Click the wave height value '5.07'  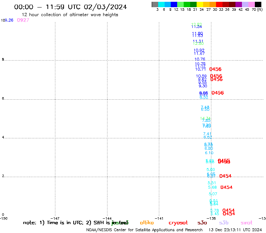[x=213, y=194]
